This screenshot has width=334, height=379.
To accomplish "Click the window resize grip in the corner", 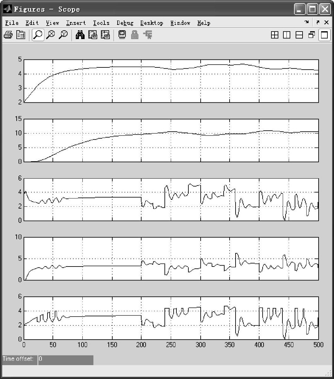I will tap(329, 374).
